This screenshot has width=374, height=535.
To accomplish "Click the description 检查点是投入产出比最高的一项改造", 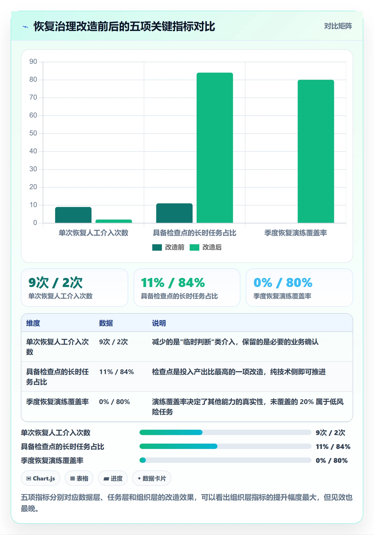I will pos(239,372).
